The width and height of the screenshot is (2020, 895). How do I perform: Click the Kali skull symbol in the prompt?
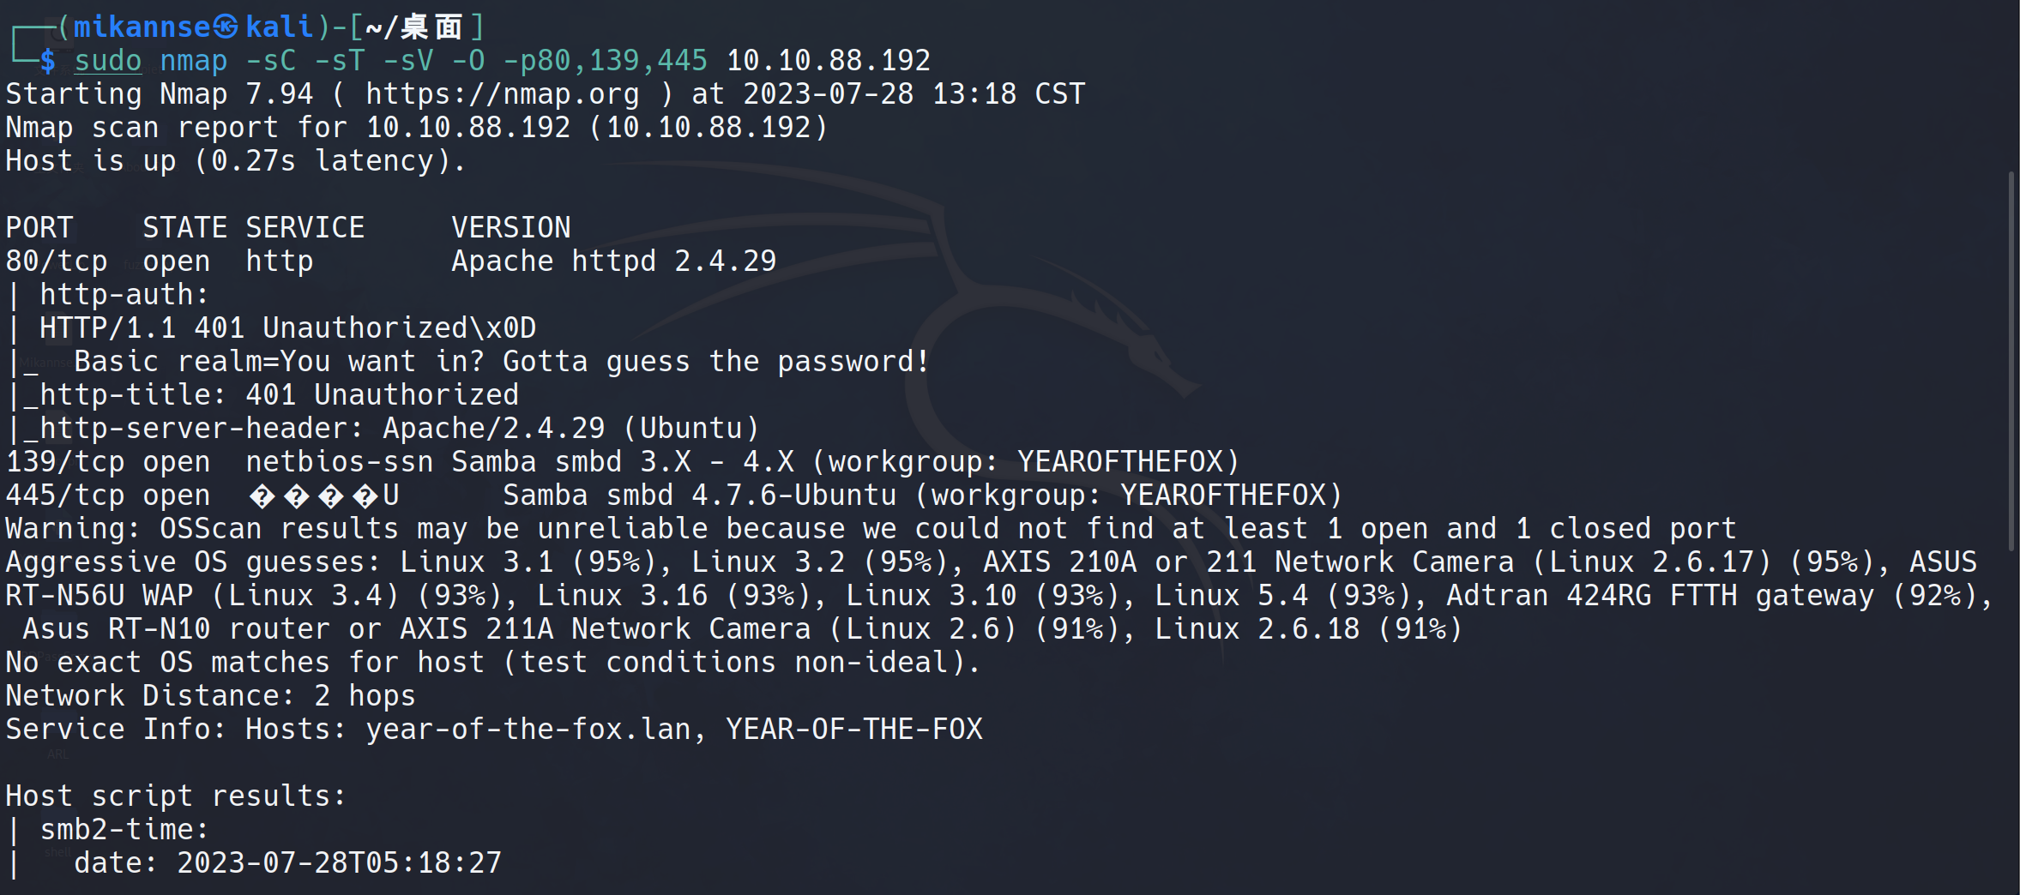click(x=226, y=27)
